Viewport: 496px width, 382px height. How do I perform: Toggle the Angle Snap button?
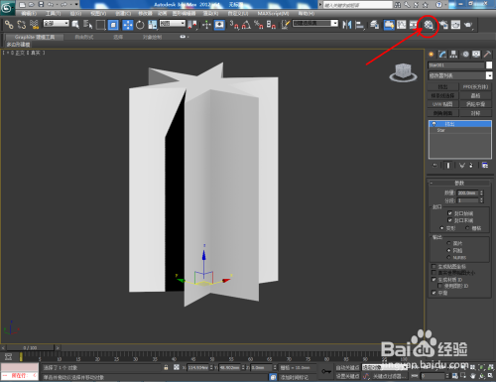tap(246, 25)
